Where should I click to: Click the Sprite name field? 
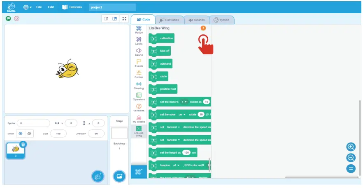(x=33, y=123)
